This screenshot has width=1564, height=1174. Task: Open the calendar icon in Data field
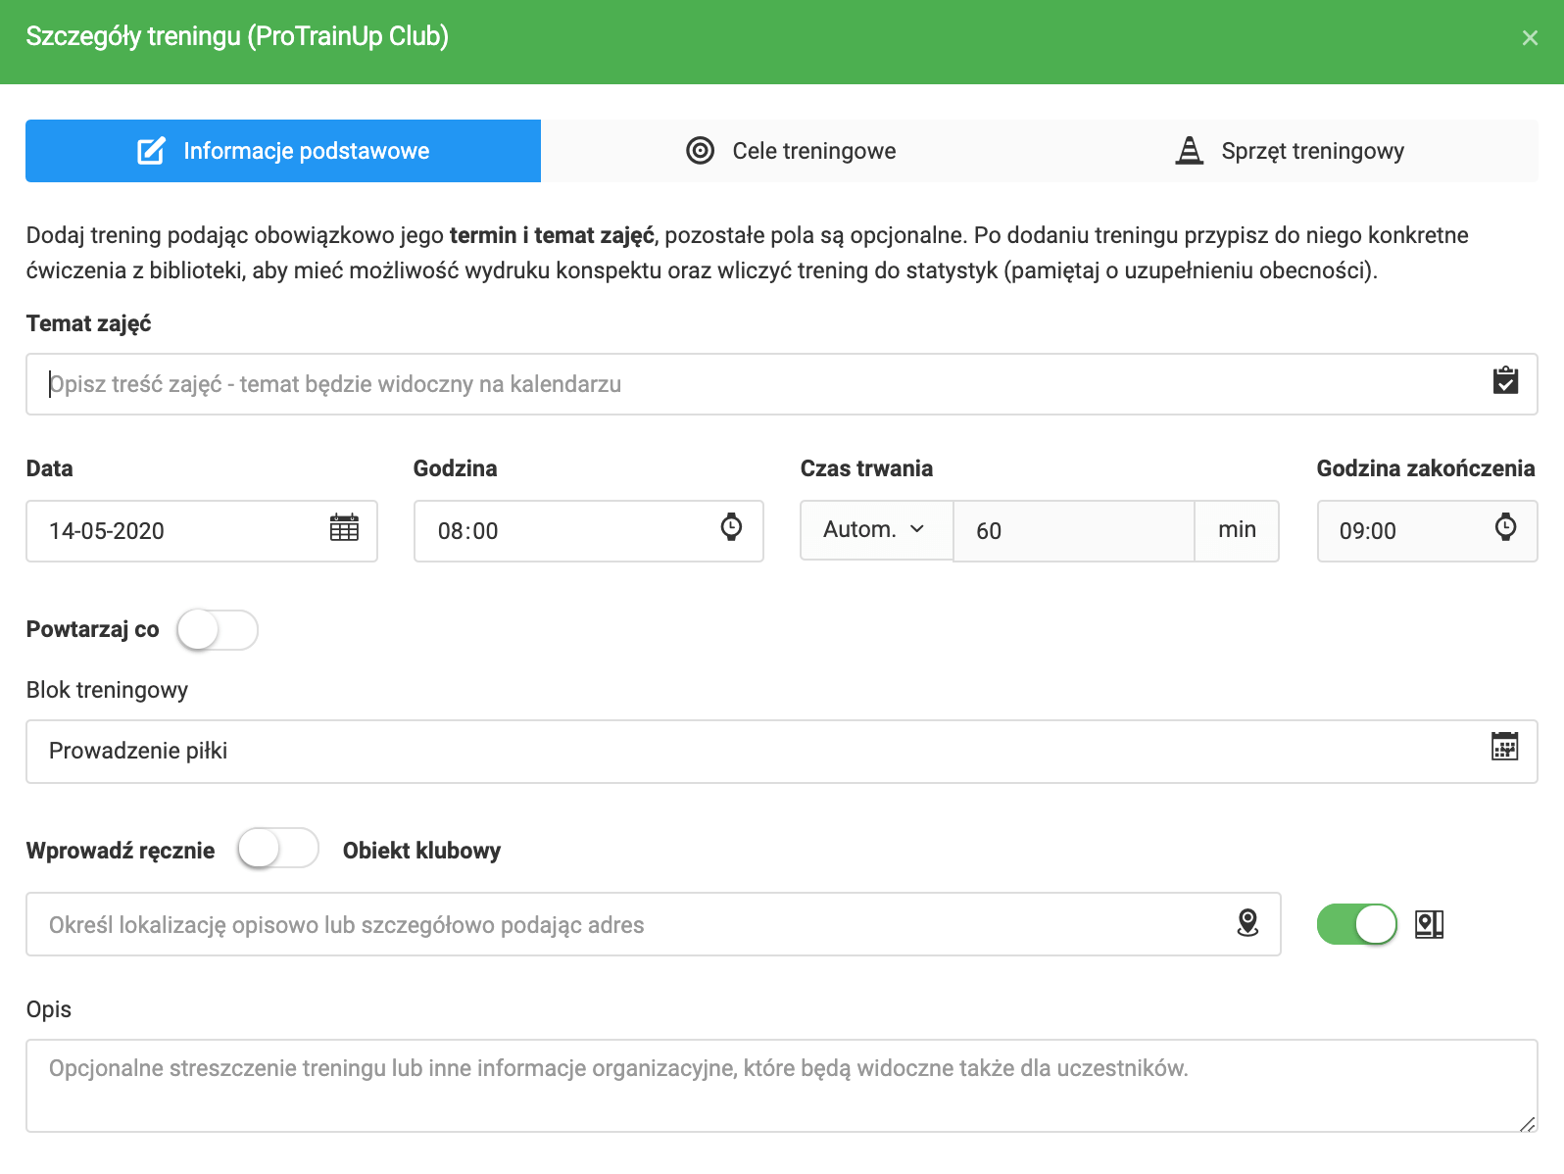click(x=344, y=528)
